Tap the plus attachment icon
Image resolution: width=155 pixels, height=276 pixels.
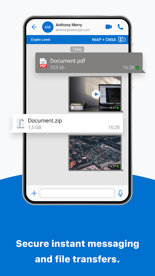point(34,193)
